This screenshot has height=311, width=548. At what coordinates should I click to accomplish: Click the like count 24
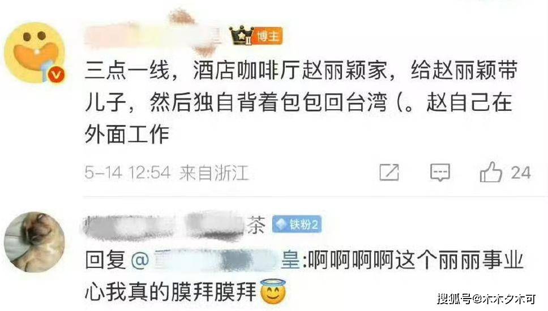point(521,173)
